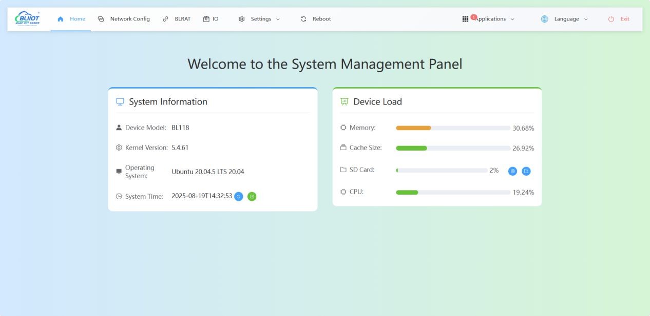
Task: Click the red notification badge on Applications
Action: tap(474, 17)
